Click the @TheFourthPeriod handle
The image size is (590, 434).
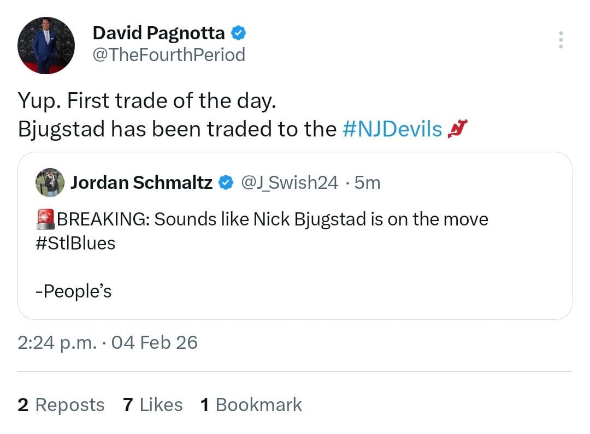(169, 55)
